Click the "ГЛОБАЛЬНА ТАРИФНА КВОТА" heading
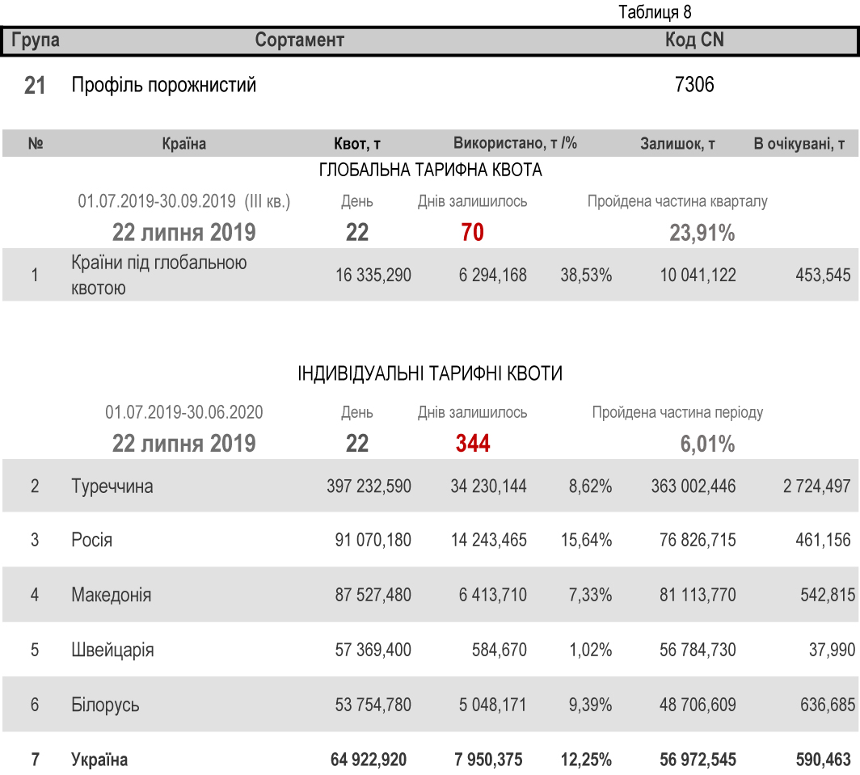Screen dimensions: 860x775 pos(430,171)
